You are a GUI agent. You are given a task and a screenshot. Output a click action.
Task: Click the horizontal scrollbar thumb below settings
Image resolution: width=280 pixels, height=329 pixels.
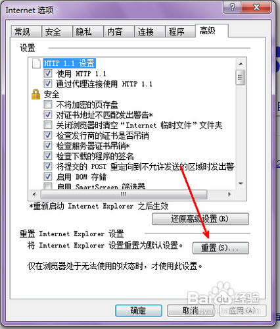[124, 194]
